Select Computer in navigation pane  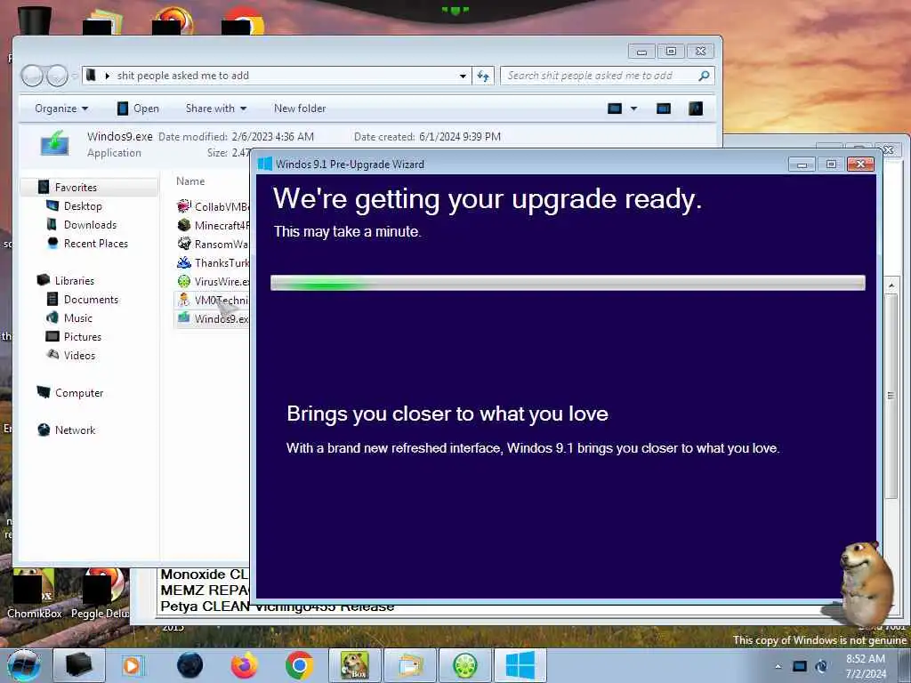point(79,393)
